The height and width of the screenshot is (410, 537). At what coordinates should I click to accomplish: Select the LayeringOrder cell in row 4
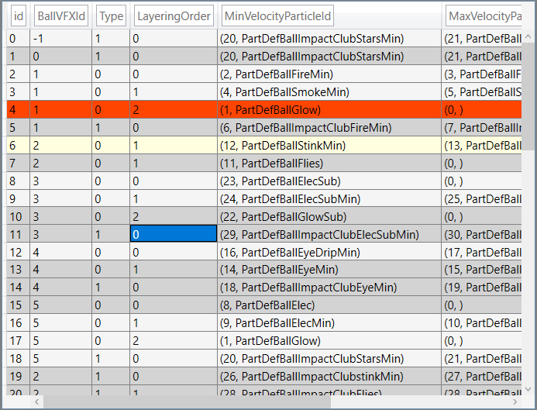(174, 109)
